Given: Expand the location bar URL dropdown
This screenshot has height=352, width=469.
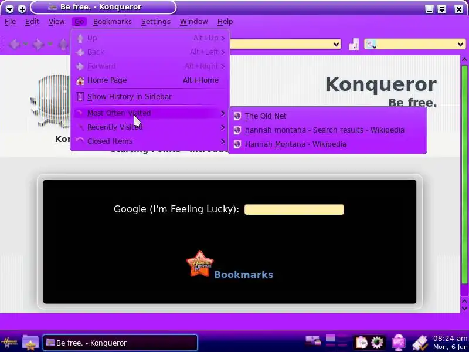Looking at the screenshot, I should (336, 45).
